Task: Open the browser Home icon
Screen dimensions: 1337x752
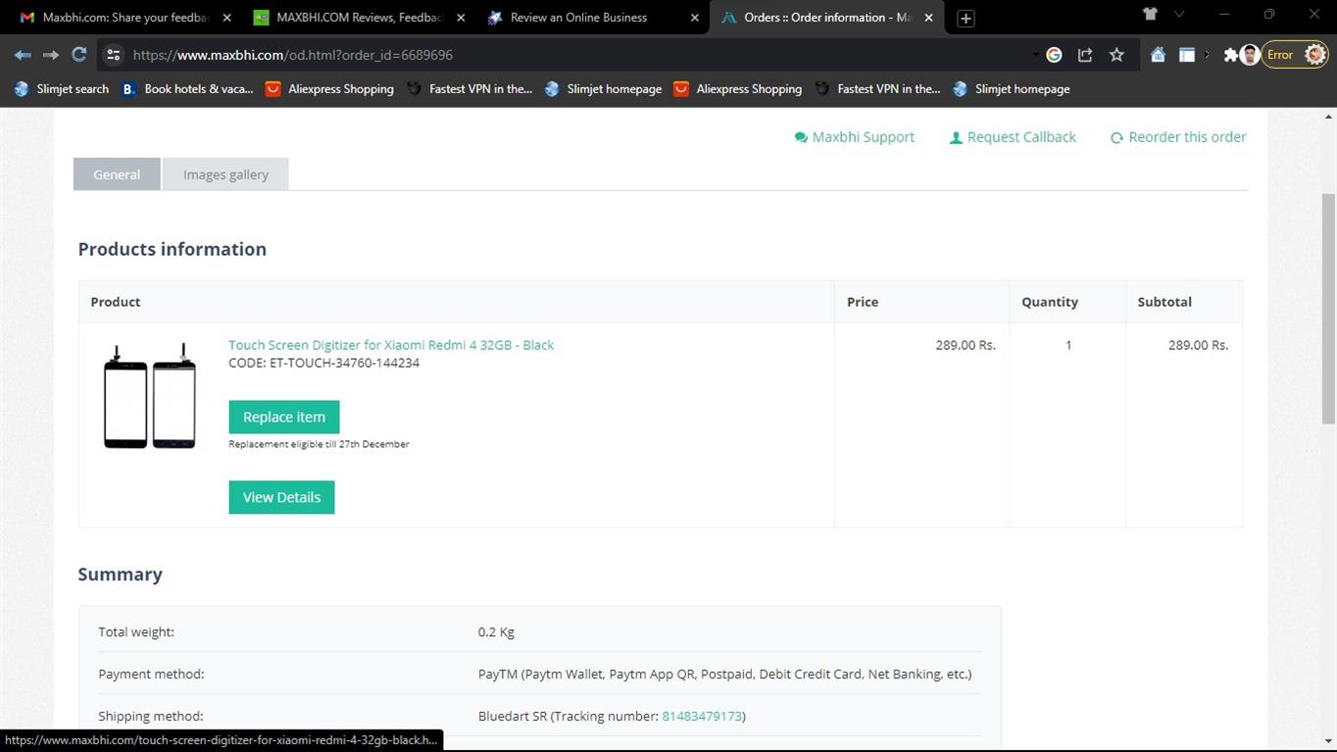Action: coord(1158,55)
